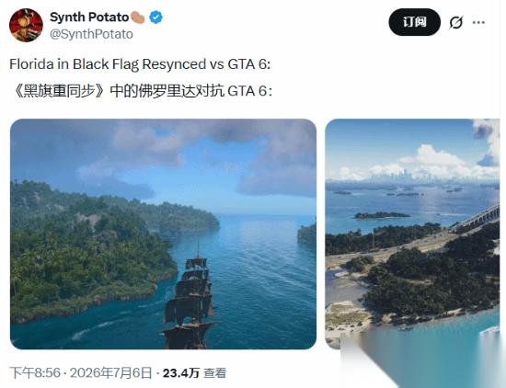Open the GTA 6 Florida aerial image
This screenshot has height=388, width=506.
click(x=412, y=234)
